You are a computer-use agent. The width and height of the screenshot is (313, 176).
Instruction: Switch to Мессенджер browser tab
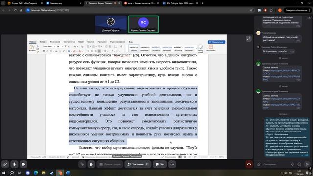[64, 3]
